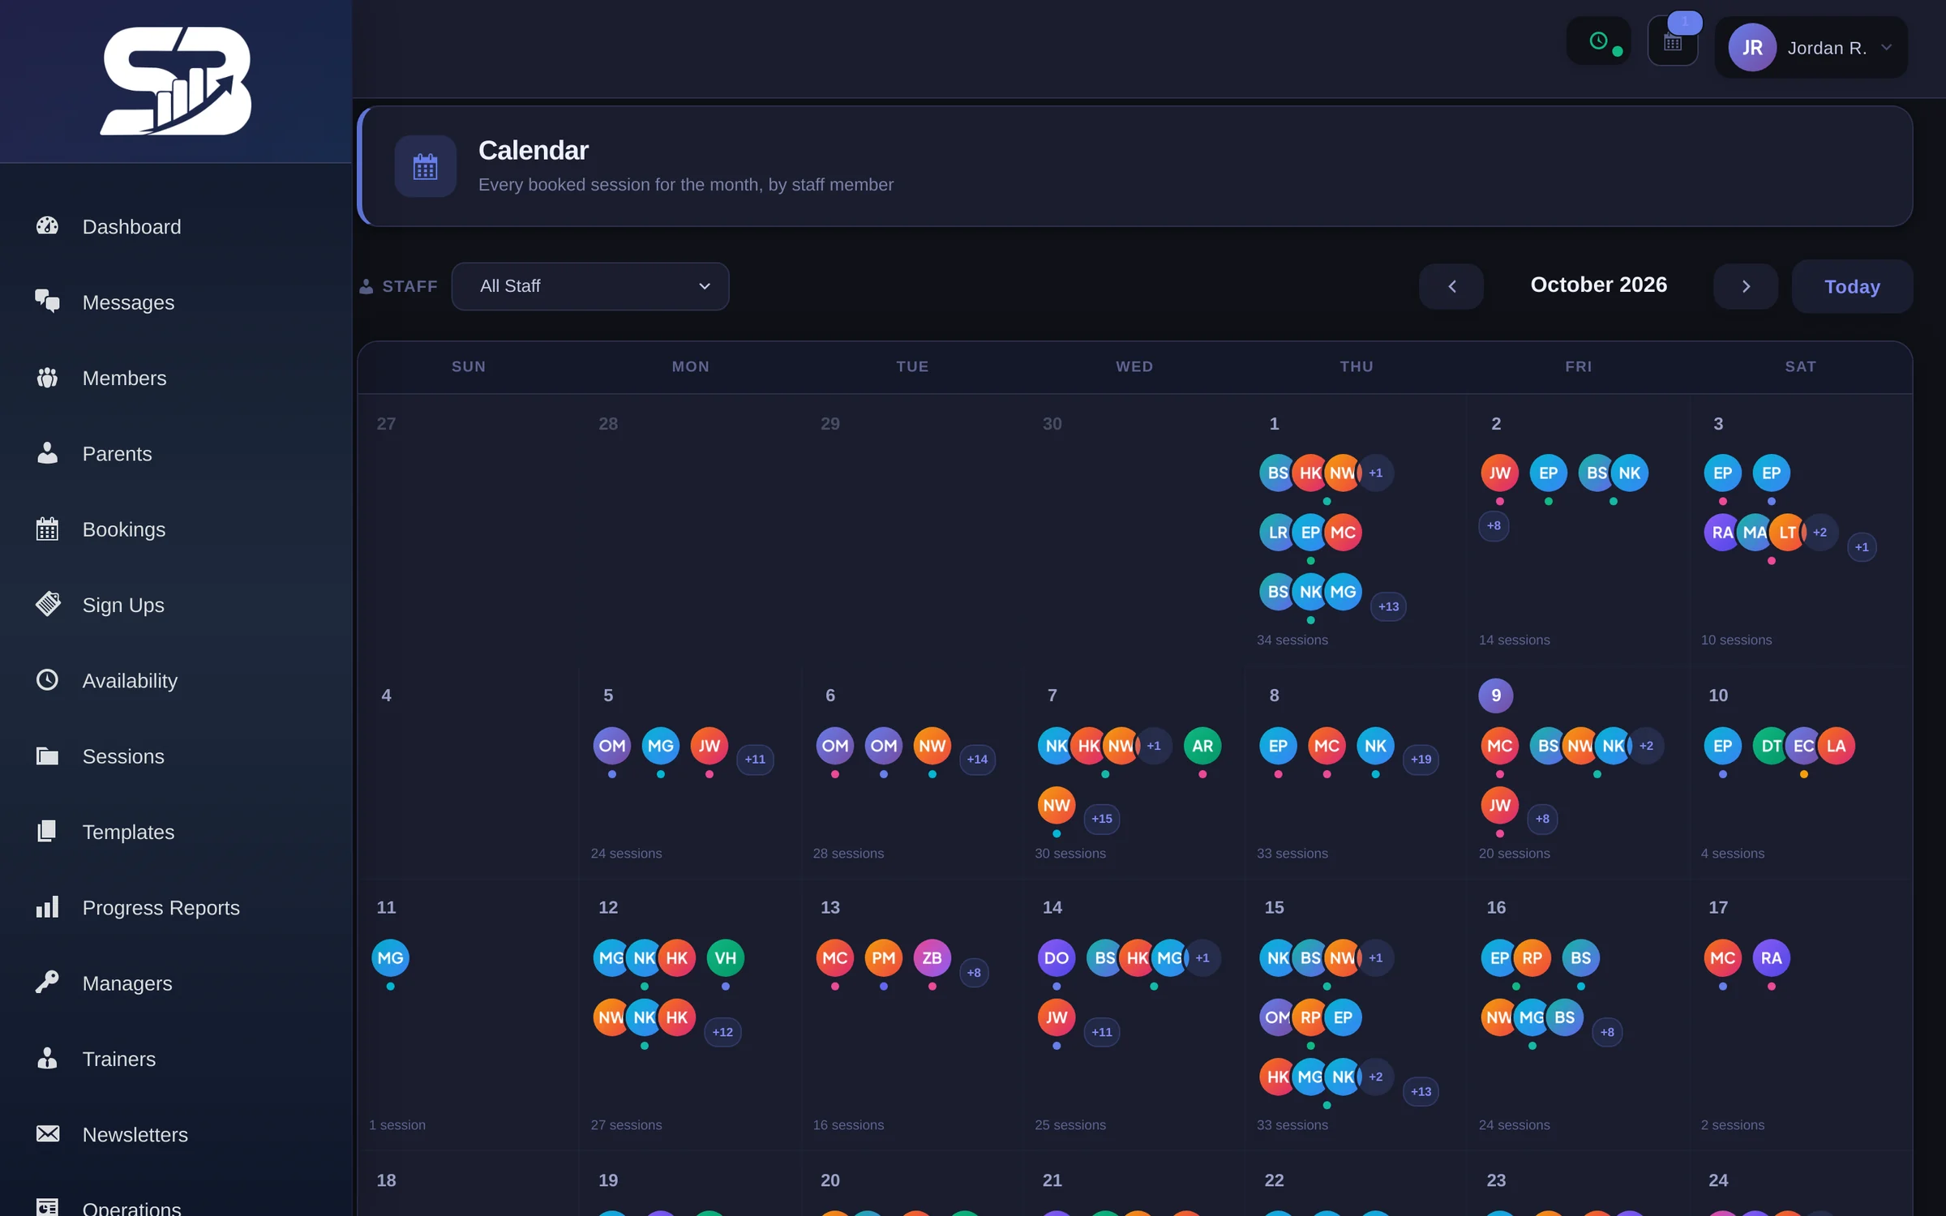Screen dimensions: 1946x1216
Task: Click the LA avatar on October 10
Action: [1836, 747]
